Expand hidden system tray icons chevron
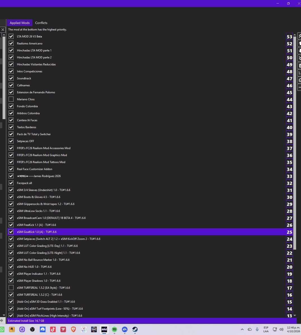Screen dimensions: 301x335 pos(242,329)
